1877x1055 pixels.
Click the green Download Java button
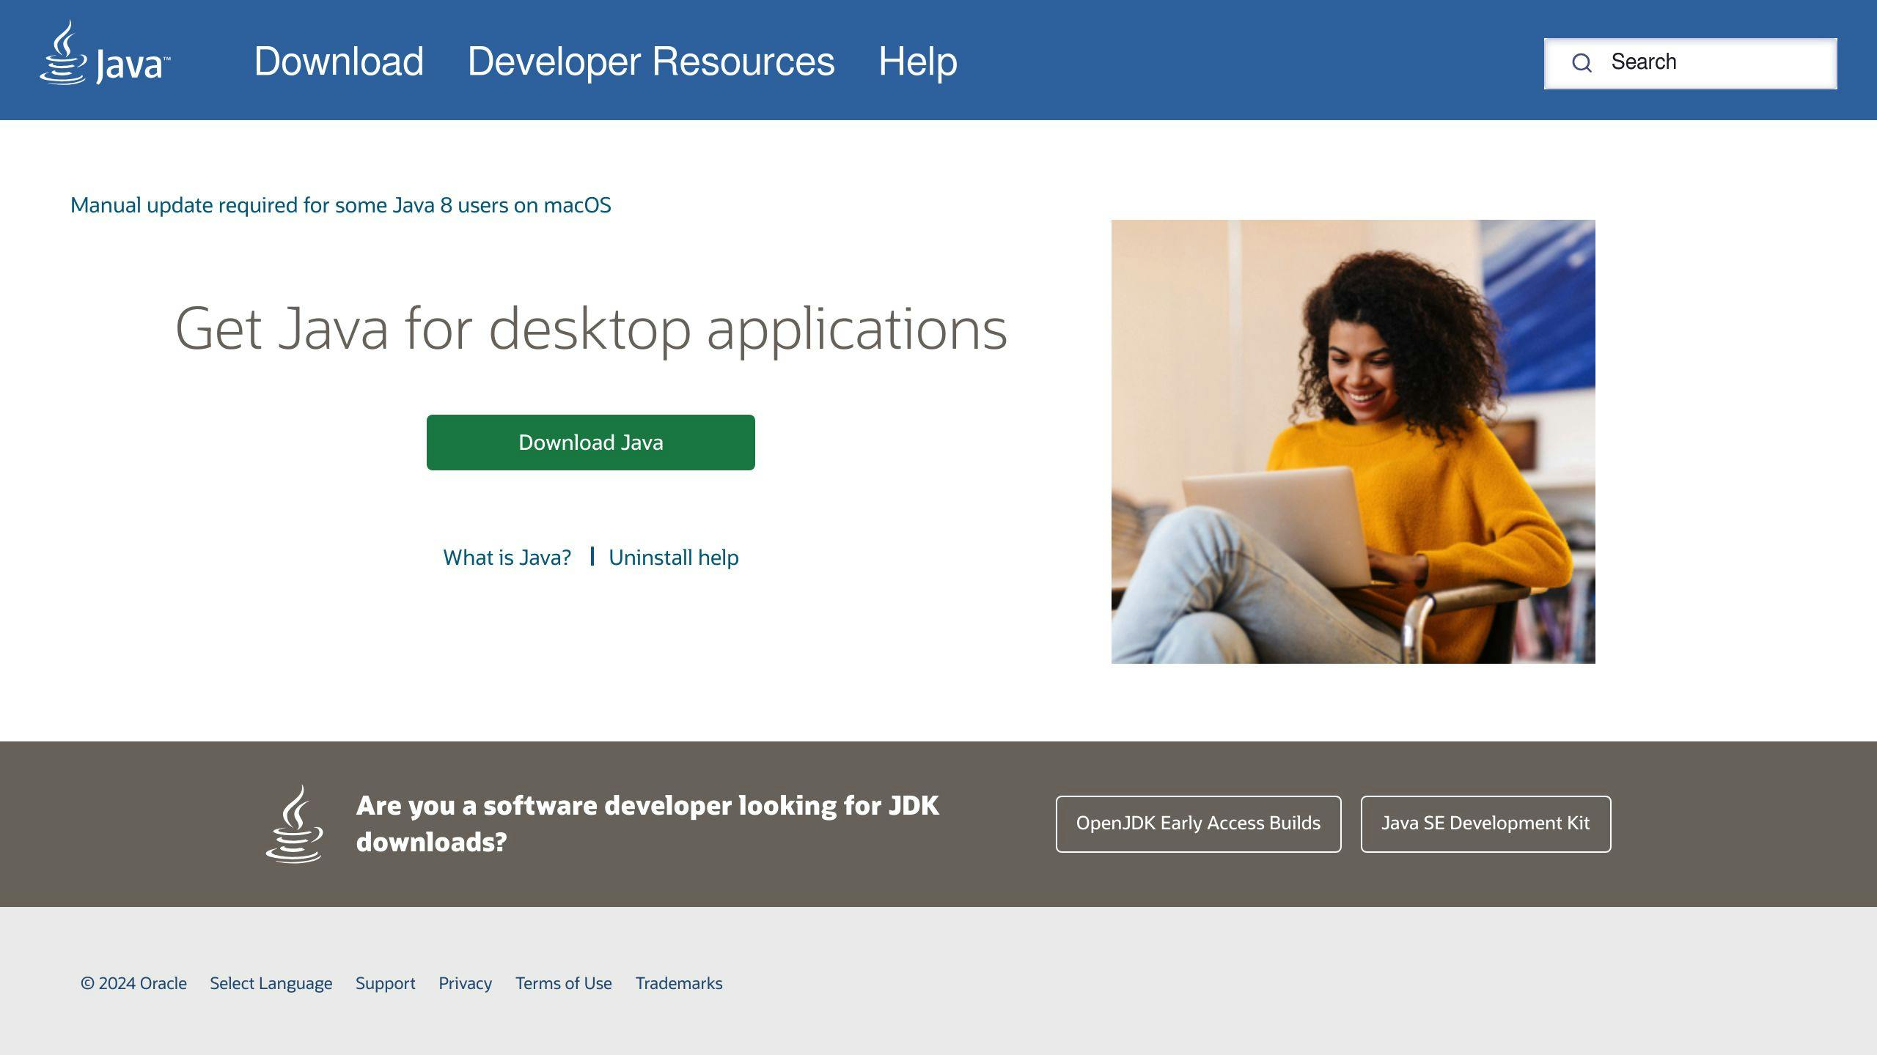(590, 443)
